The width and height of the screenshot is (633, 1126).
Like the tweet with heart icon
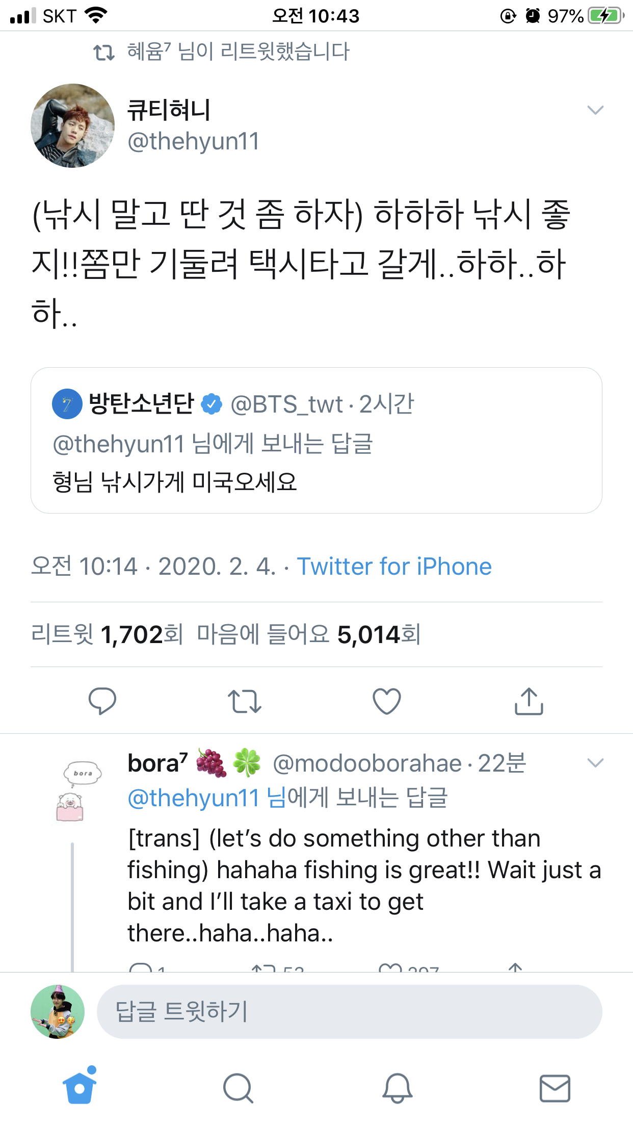click(387, 701)
